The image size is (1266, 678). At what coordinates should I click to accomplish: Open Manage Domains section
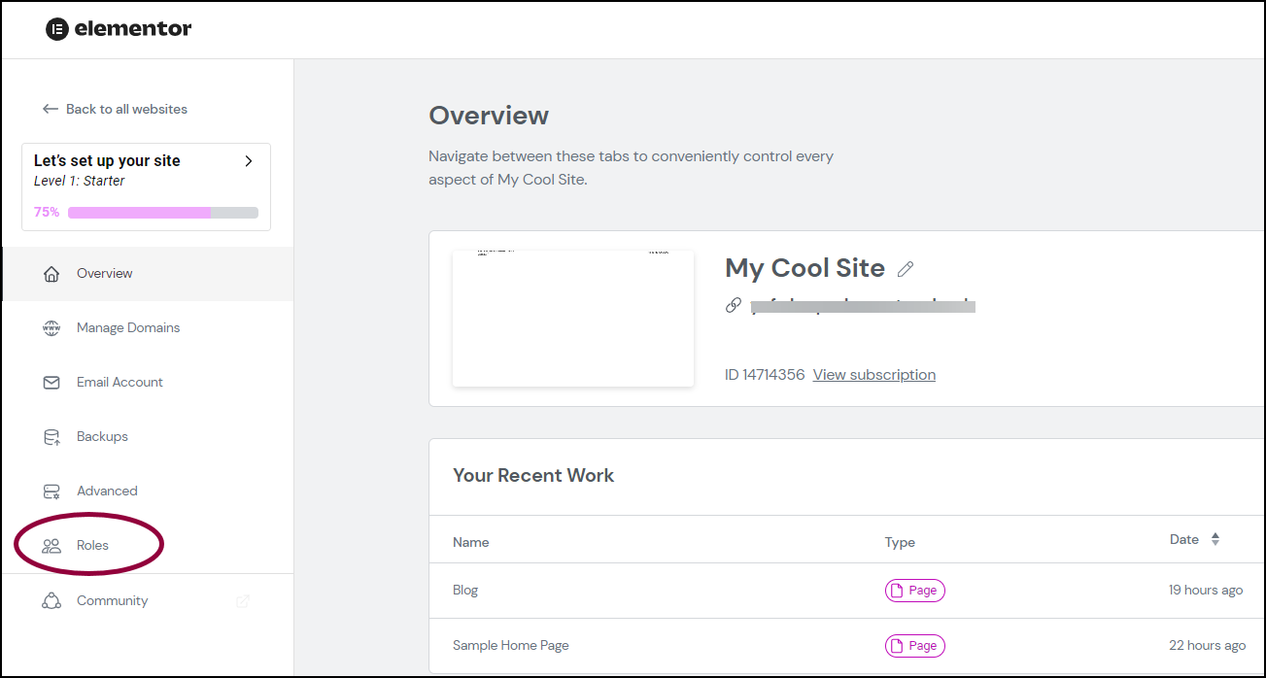point(148,328)
